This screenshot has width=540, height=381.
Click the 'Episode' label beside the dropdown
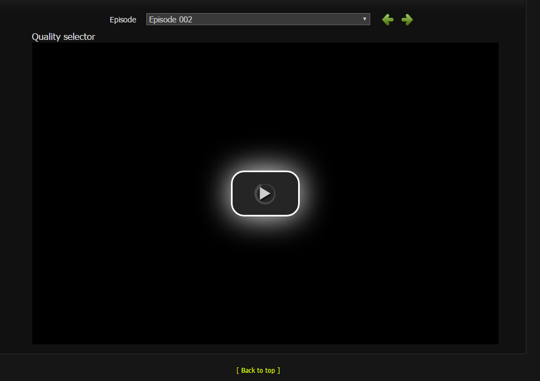pos(123,20)
